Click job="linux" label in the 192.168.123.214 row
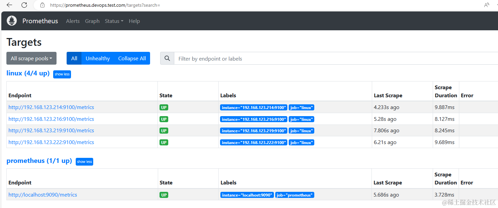 301,108
